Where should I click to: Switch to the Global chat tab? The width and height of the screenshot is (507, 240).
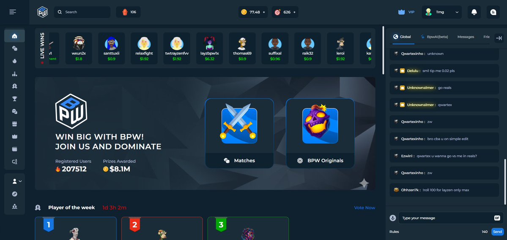point(402,37)
